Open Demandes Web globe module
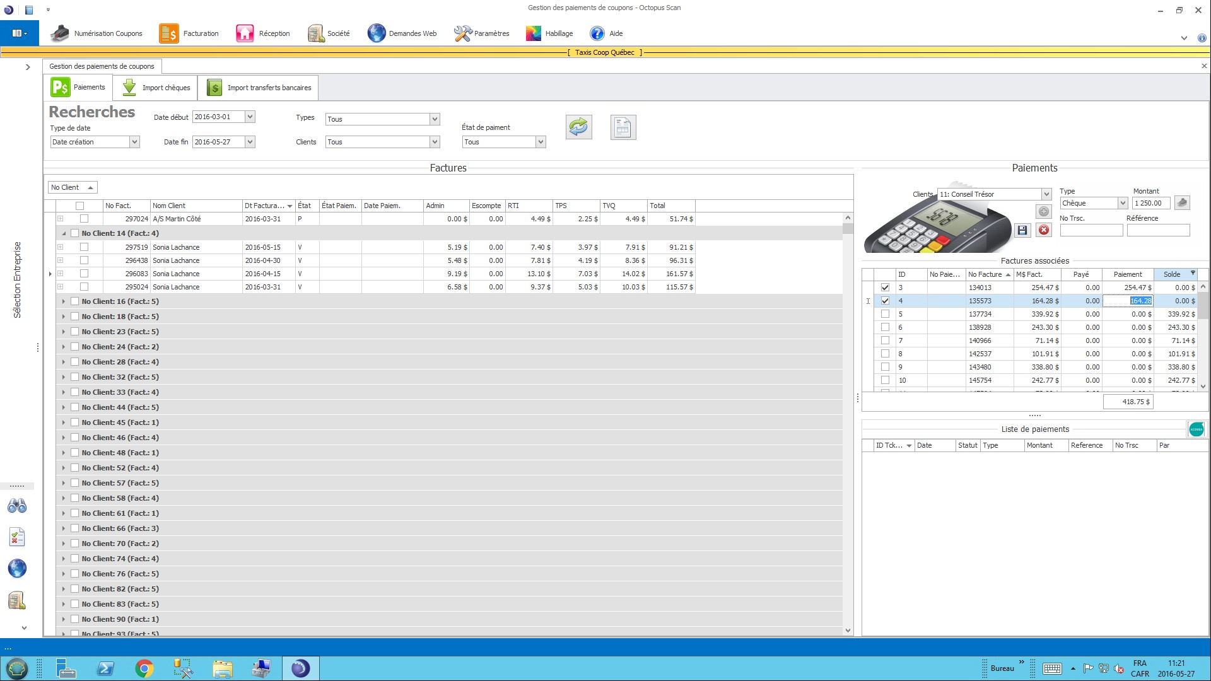Viewport: 1211px width, 681px height. (x=402, y=33)
